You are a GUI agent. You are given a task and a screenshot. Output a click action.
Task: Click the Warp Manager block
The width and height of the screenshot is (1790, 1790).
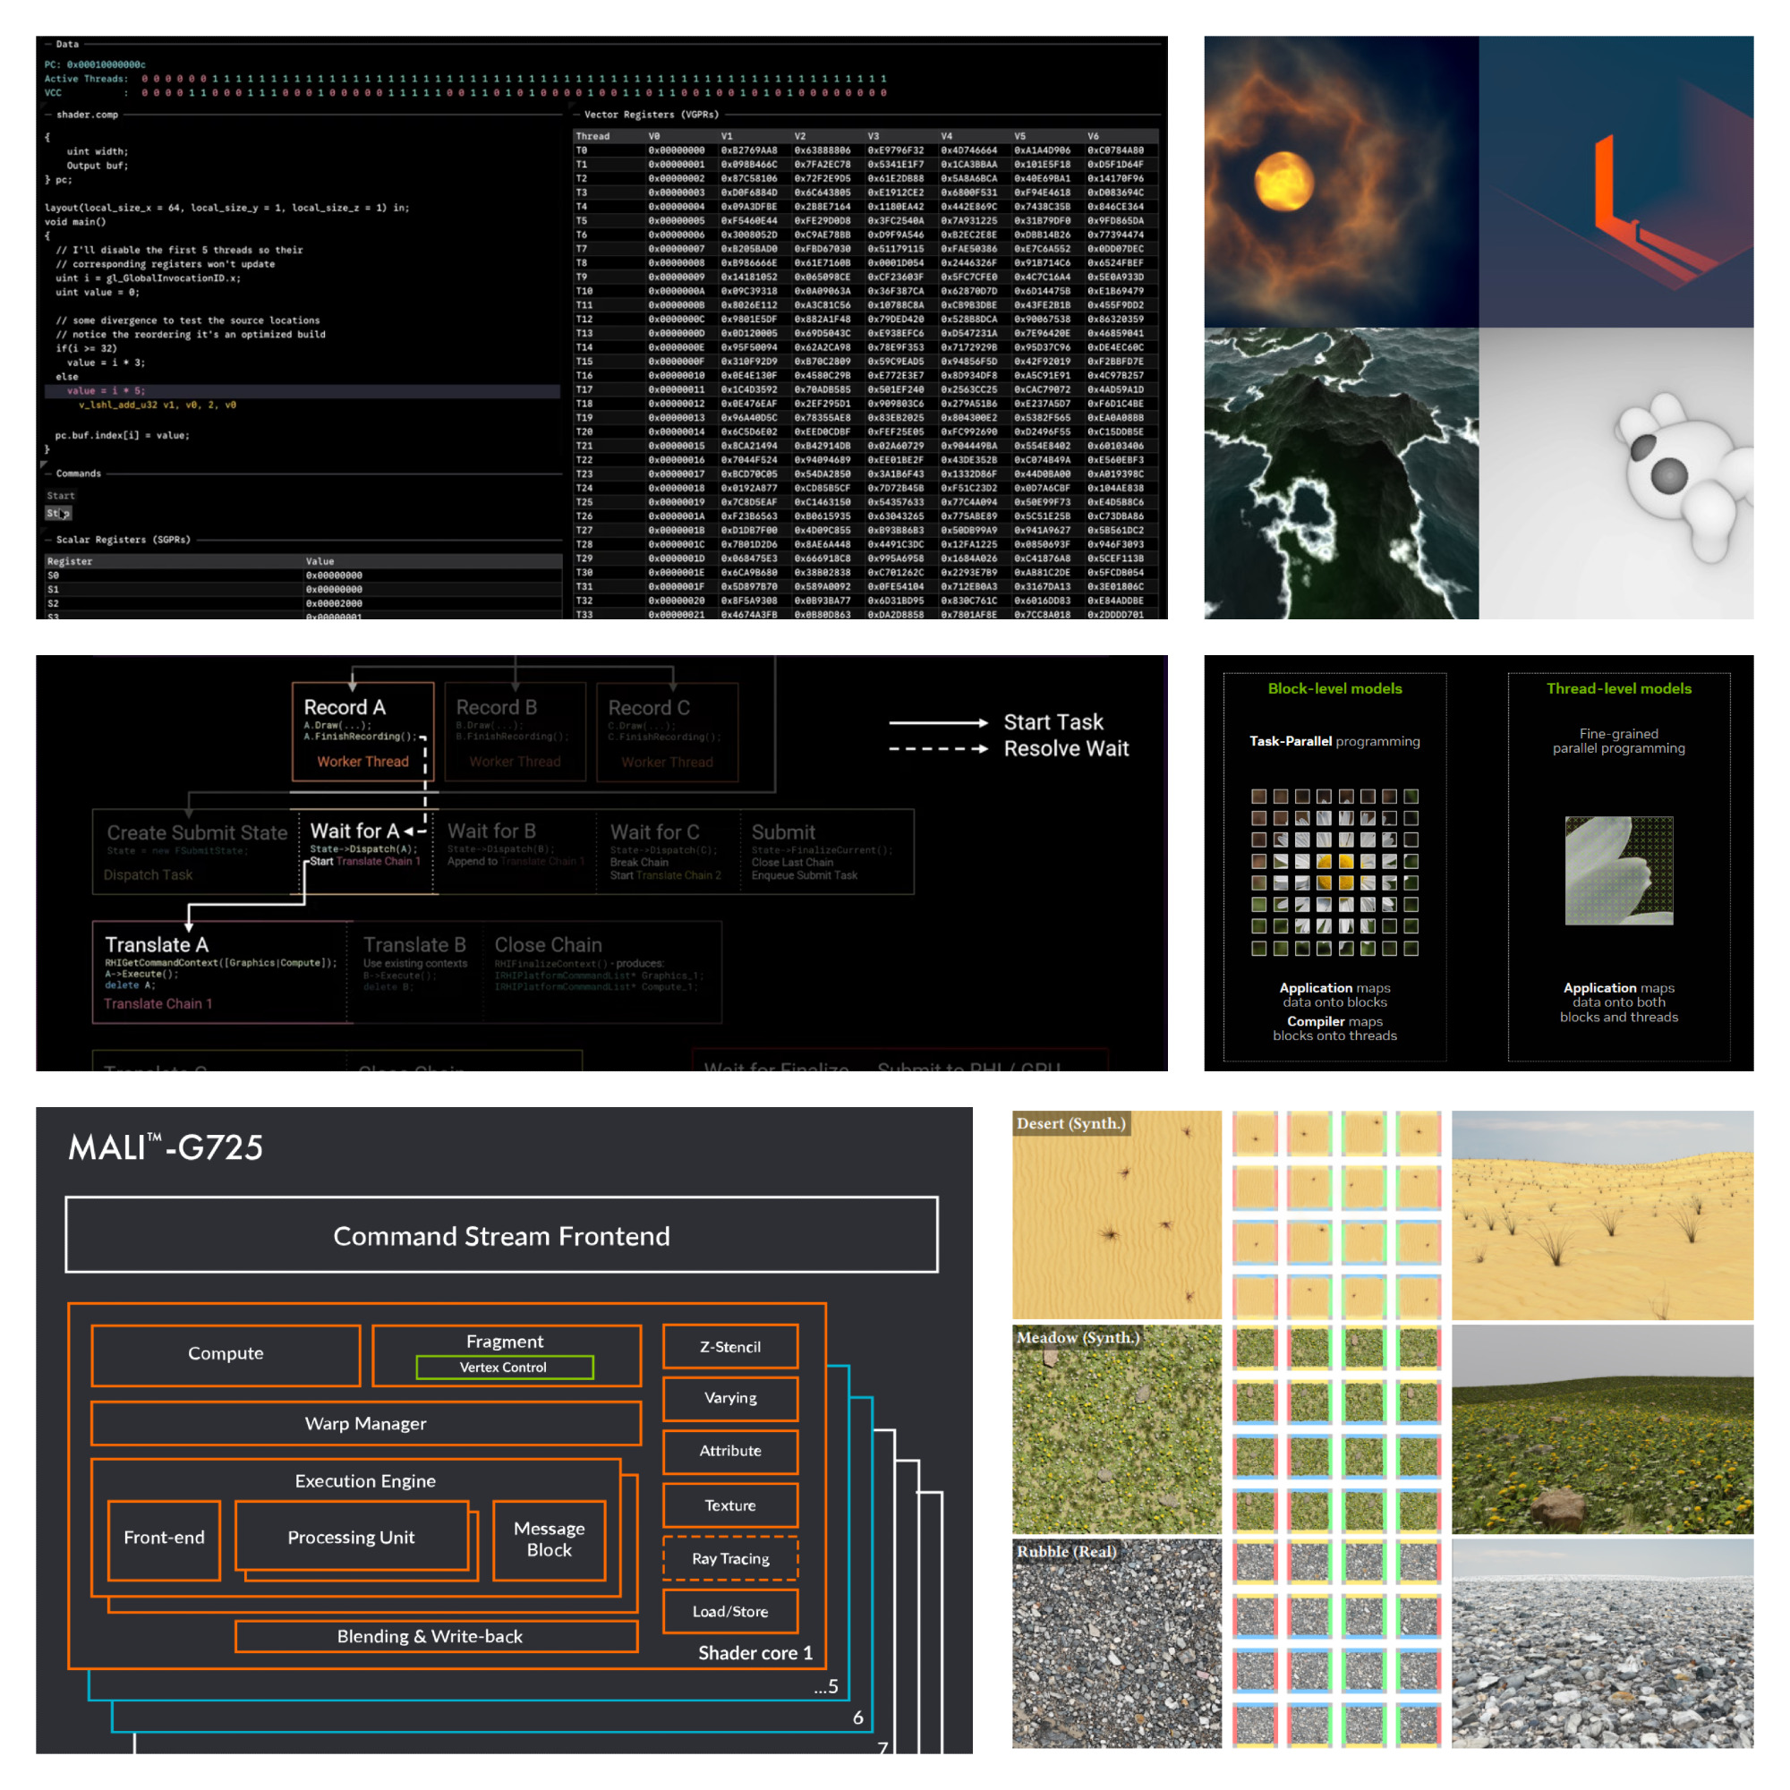click(x=366, y=1423)
